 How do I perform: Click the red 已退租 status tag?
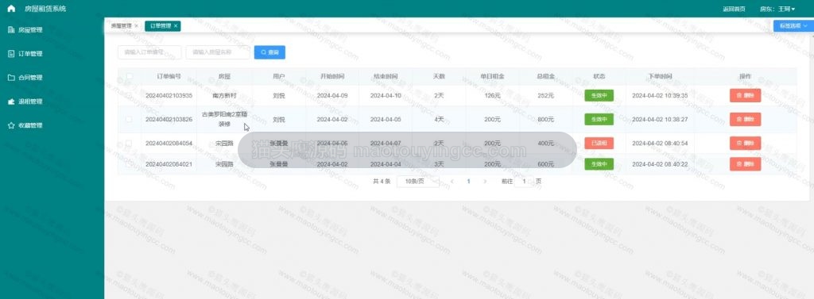(599, 143)
